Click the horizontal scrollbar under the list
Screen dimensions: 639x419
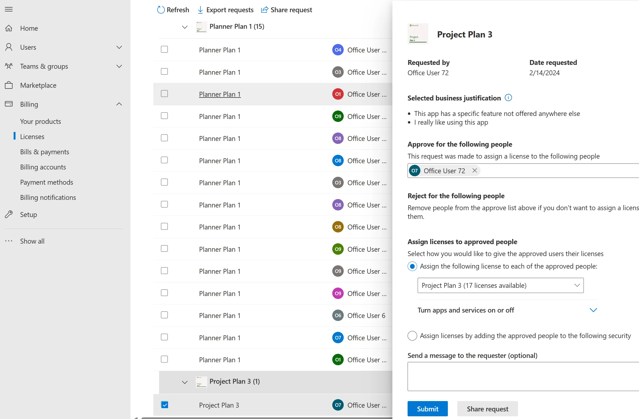(266, 418)
